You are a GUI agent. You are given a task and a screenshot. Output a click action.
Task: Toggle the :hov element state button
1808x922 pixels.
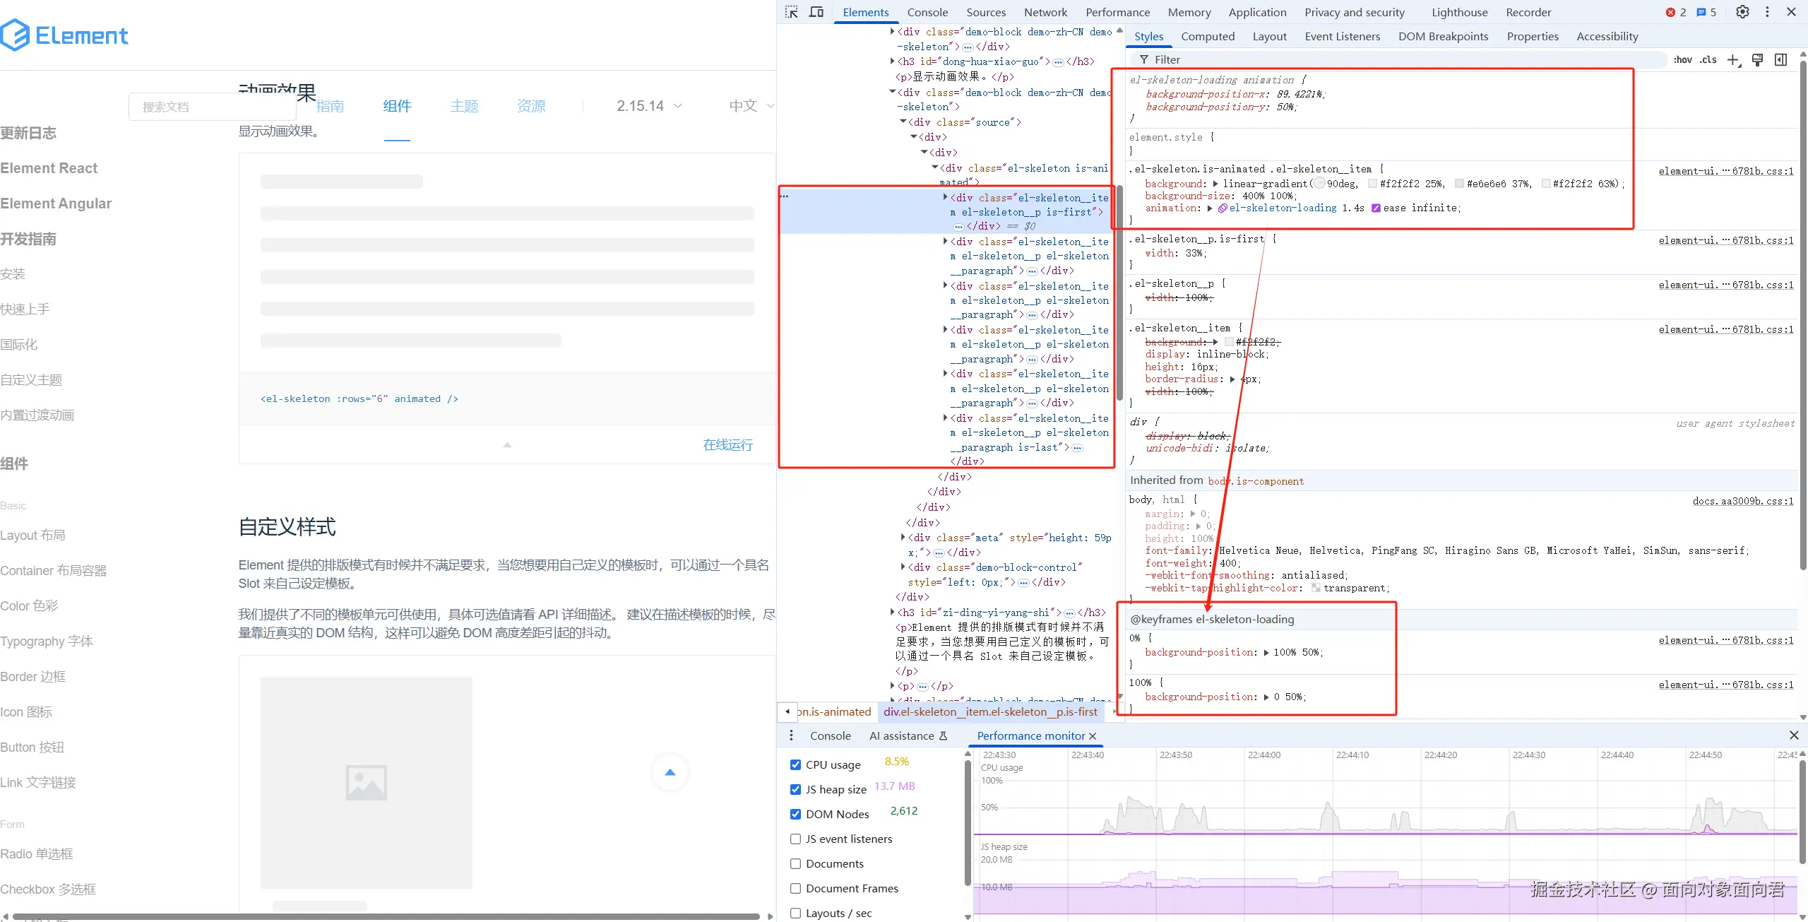coord(1682,60)
